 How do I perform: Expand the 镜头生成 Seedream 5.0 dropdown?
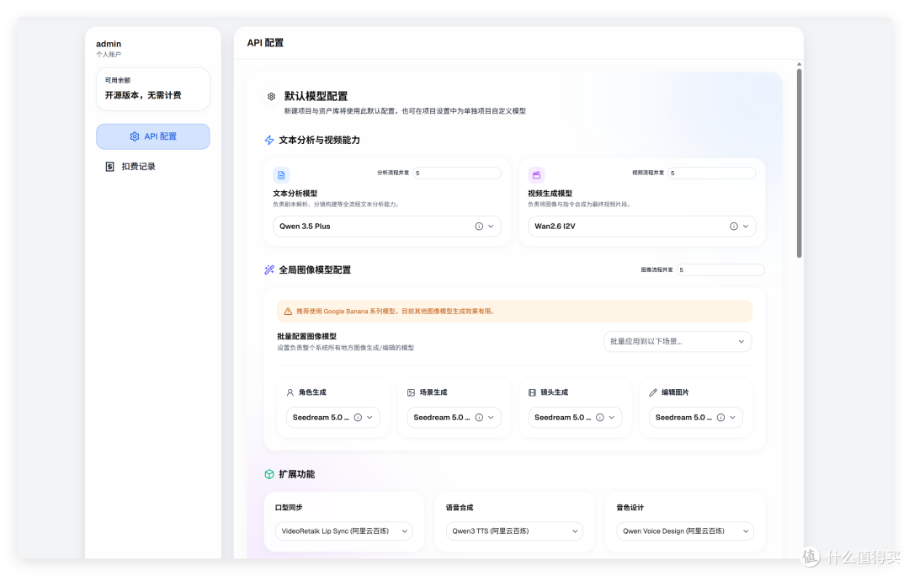(575, 418)
